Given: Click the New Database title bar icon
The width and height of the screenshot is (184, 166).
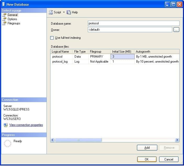Looking at the screenshot, I should [x=3, y=4].
